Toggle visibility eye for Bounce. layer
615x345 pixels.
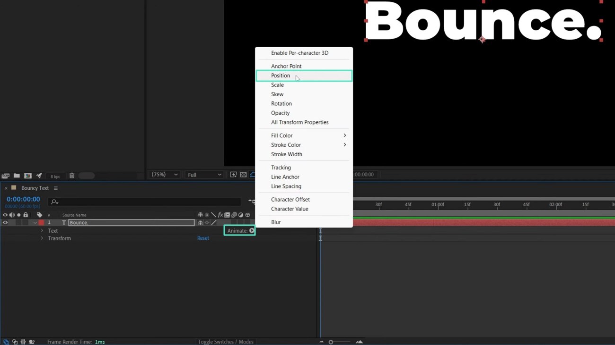5,223
